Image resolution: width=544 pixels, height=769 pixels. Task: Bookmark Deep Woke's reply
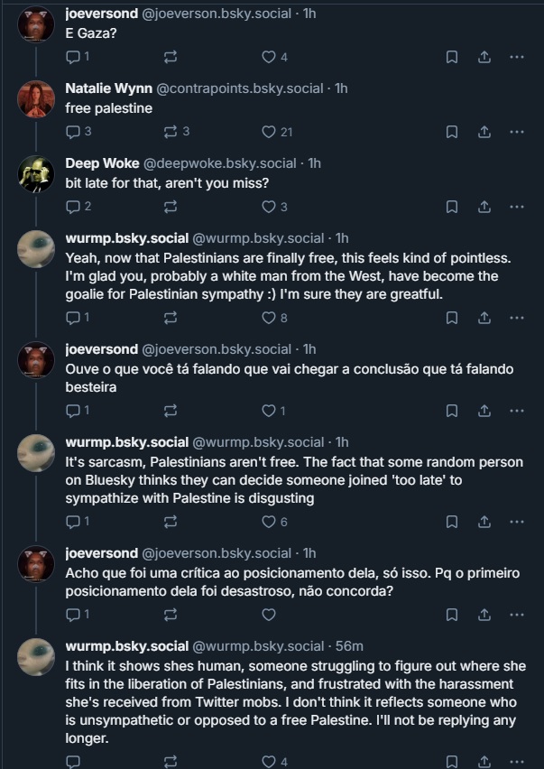click(x=452, y=206)
